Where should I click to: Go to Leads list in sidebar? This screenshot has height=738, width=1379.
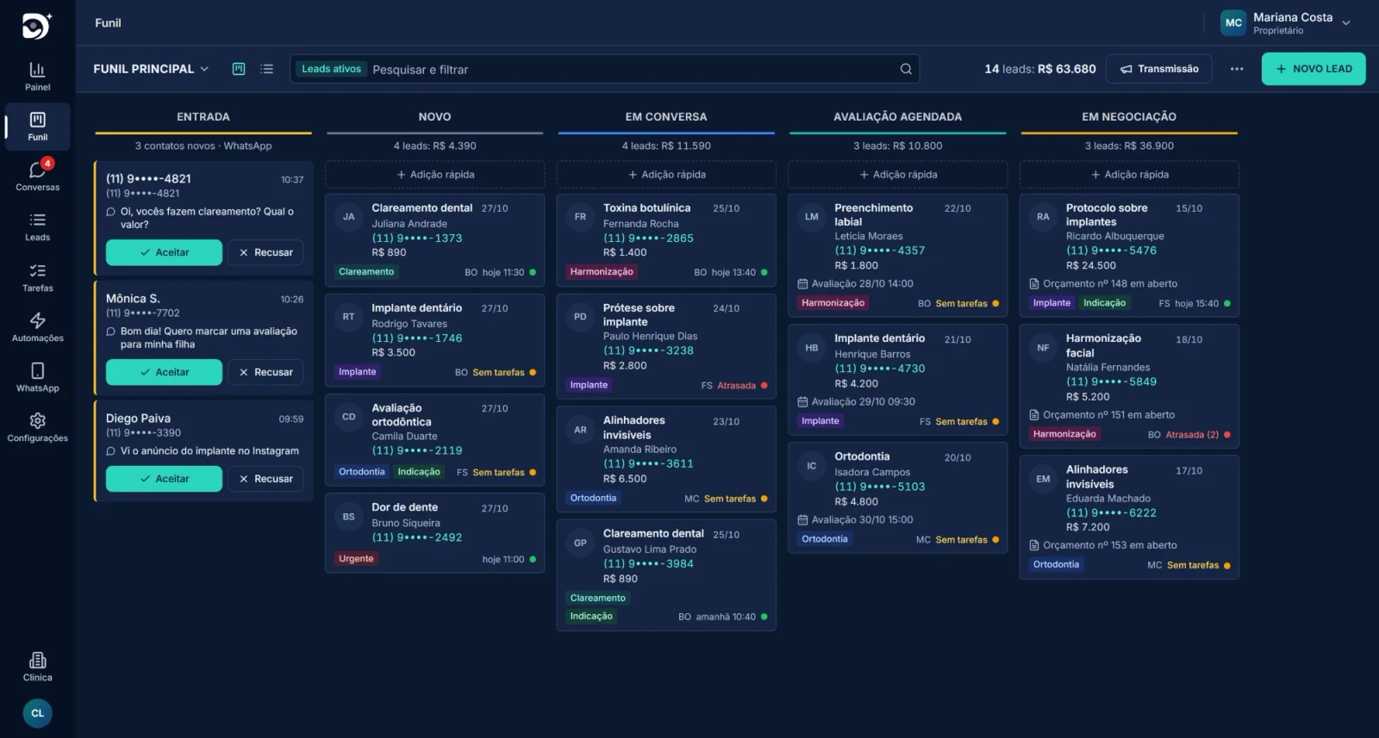coord(37,226)
